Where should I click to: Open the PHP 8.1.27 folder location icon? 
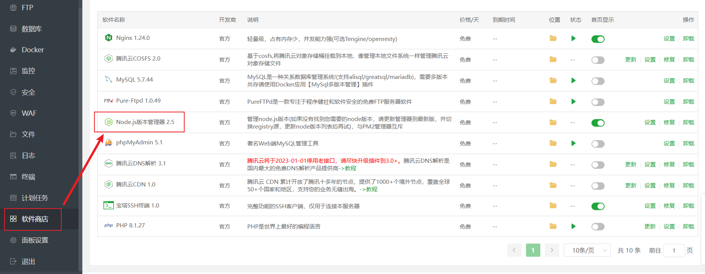(553, 226)
